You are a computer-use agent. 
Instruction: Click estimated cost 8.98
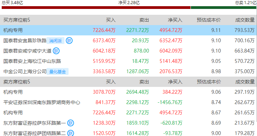click(216, 71)
